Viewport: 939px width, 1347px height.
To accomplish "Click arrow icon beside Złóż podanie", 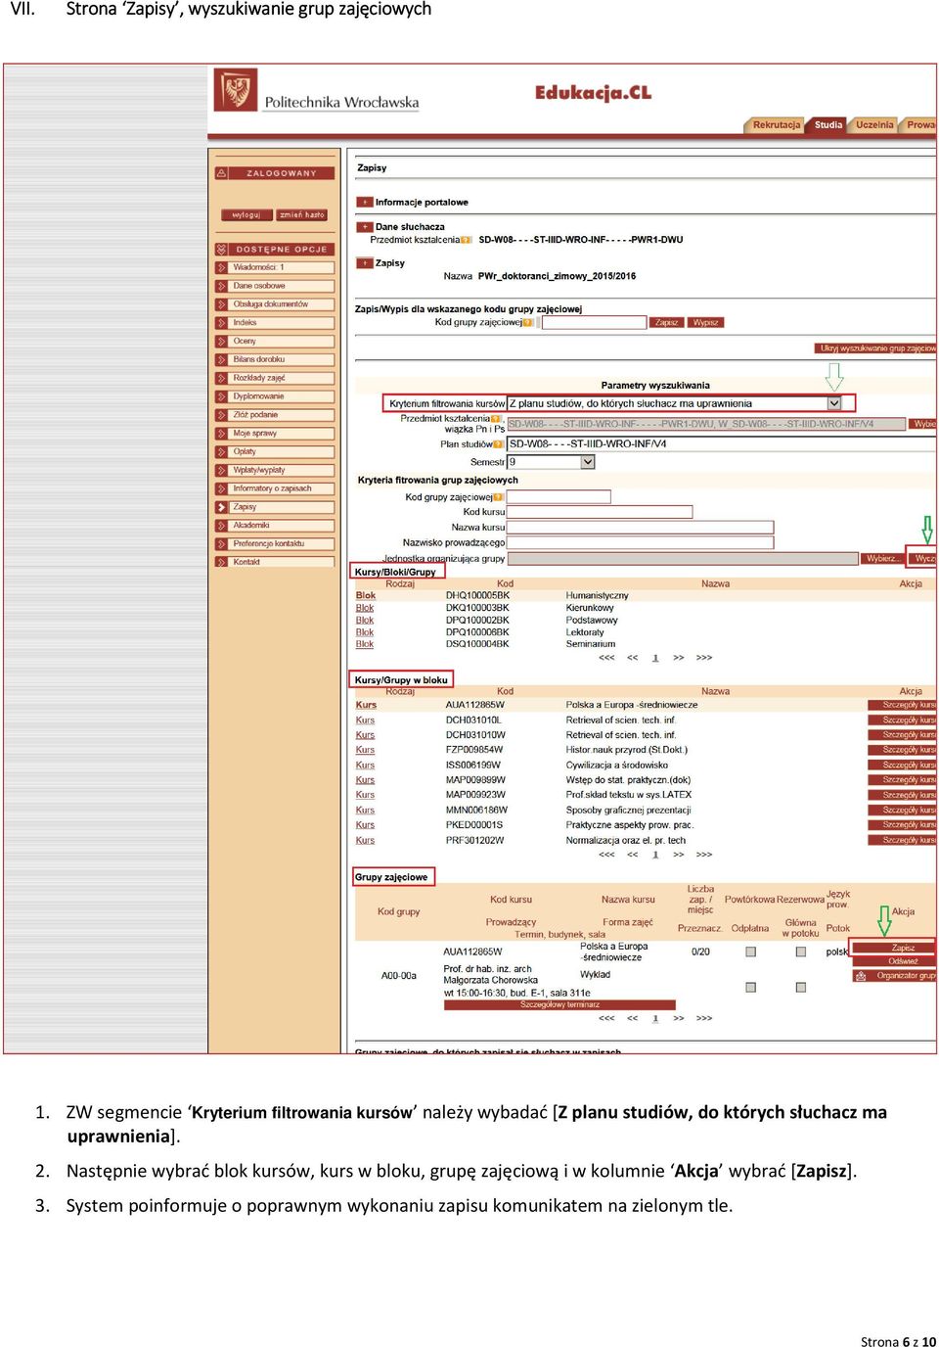I will point(222,415).
